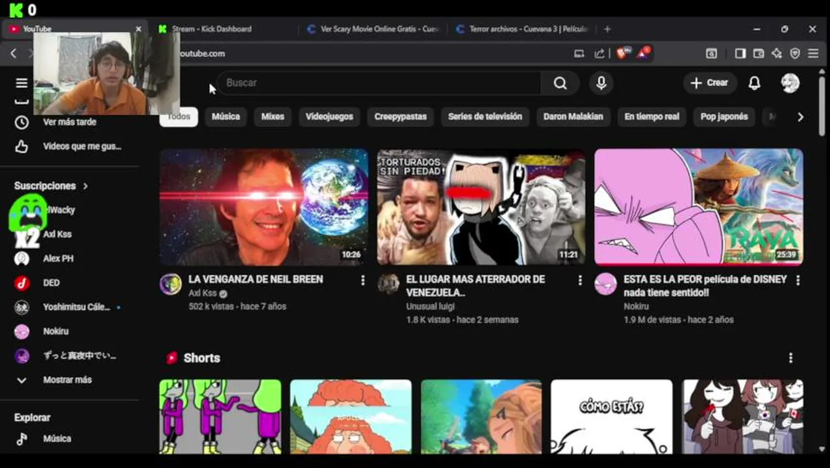Toggle the browser sidebar panel icon
830x468 pixels.
pos(740,53)
